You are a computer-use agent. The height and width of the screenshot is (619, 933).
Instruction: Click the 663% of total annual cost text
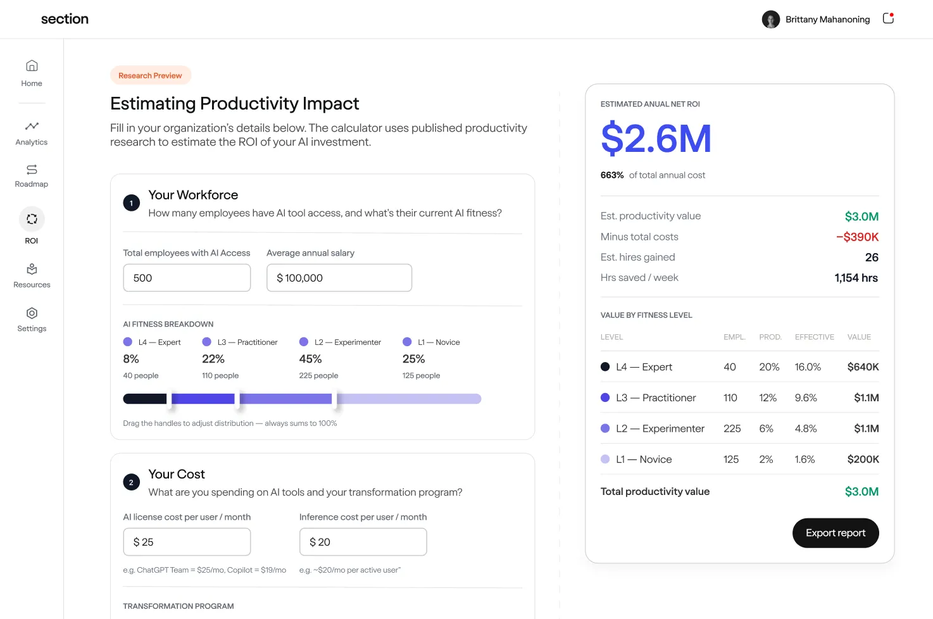(x=653, y=175)
